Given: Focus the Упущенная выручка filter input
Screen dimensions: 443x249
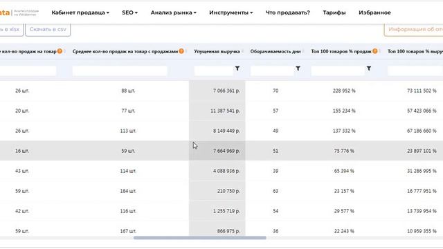Looking at the screenshot, I should pyautogui.click(x=214, y=71).
